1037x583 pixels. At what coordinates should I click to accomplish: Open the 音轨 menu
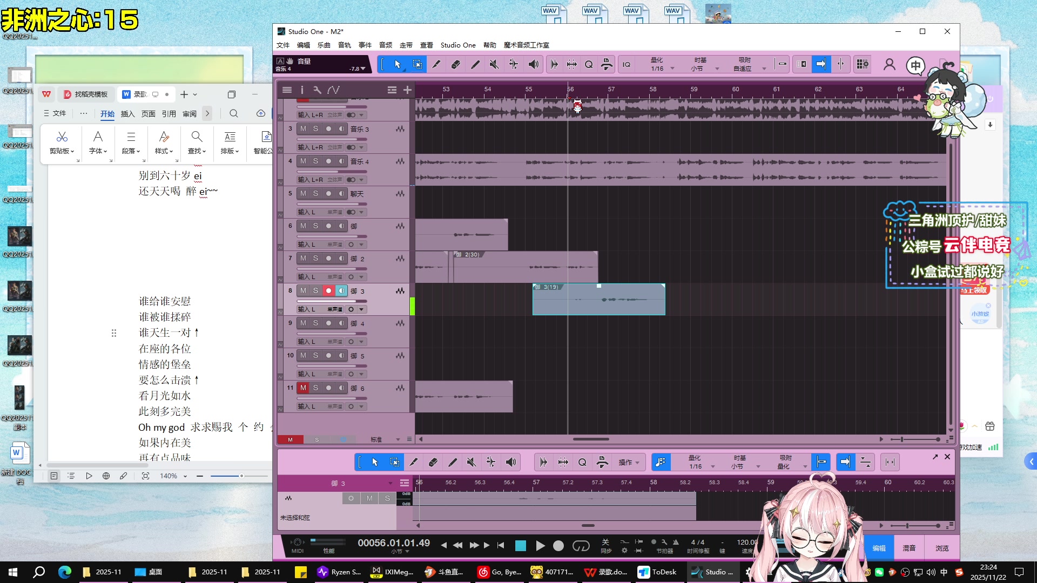[x=344, y=45]
